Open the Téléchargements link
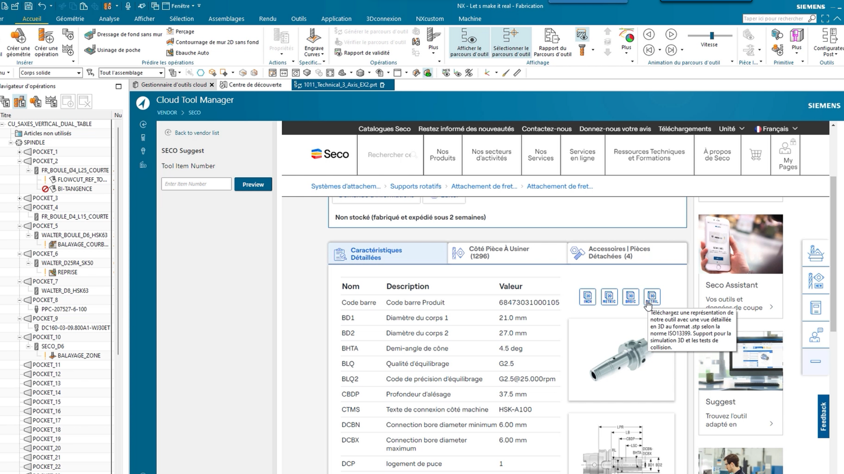The width and height of the screenshot is (844, 474). [x=684, y=129]
